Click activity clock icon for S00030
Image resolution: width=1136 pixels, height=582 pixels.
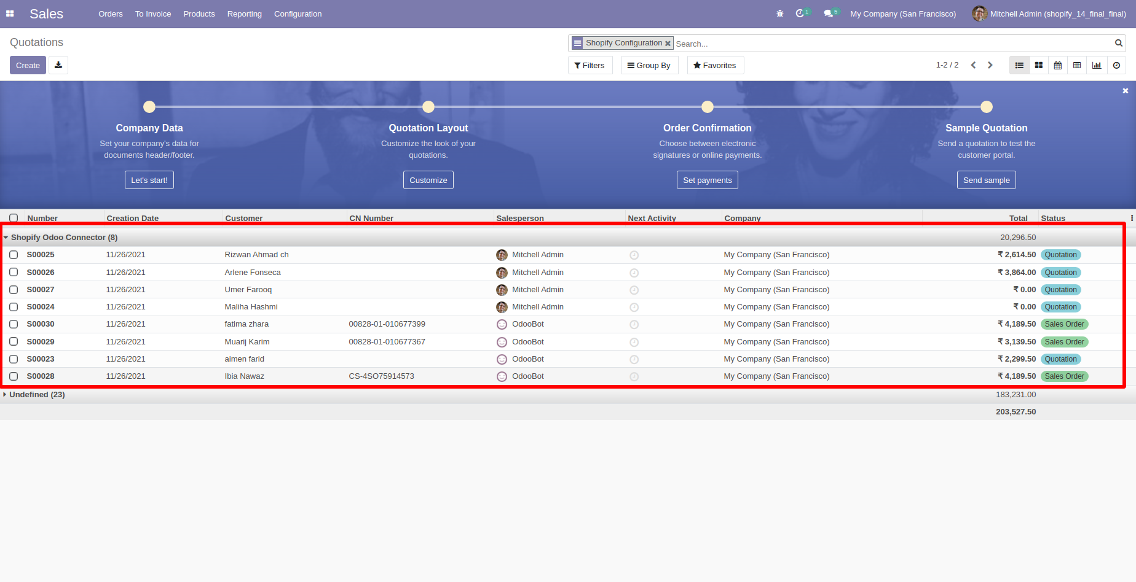click(634, 324)
